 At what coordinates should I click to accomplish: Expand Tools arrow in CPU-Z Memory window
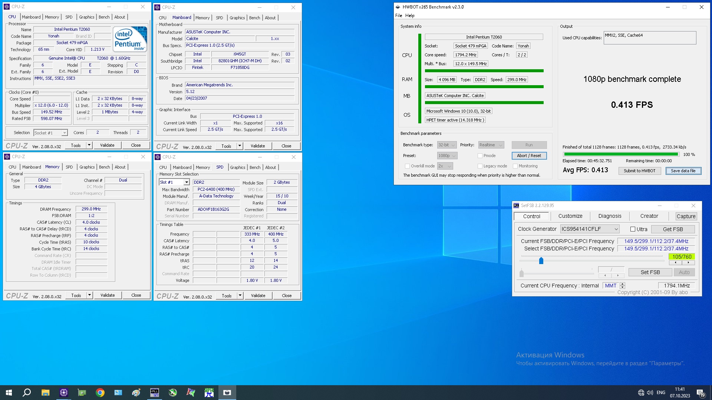(89, 295)
